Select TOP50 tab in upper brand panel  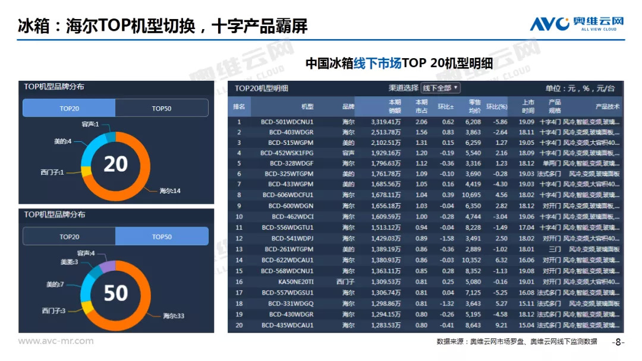pos(162,108)
